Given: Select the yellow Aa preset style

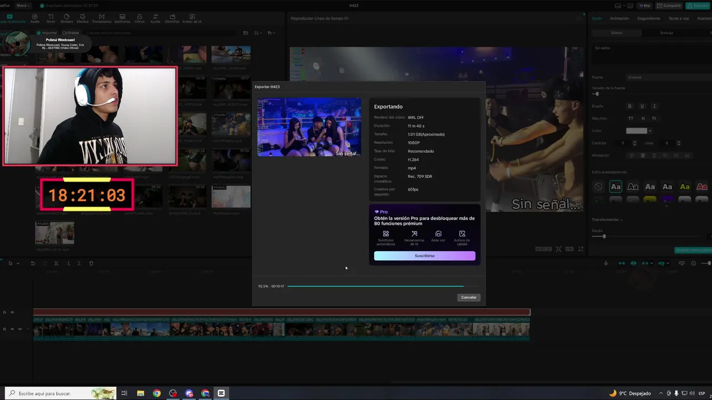Looking at the screenshot, I should (685, 187).
